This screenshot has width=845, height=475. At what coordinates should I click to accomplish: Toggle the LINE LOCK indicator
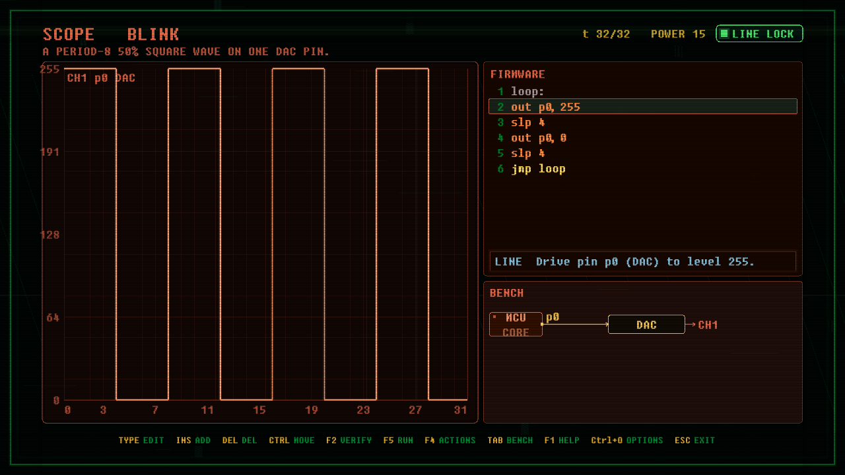759,34
